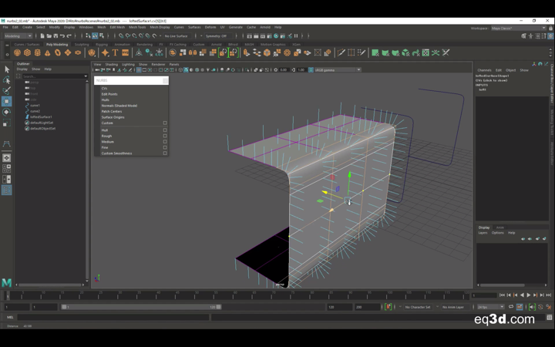
Task: Open the Workspace Maya Classic dropdown
Action: (x=518, y=28)
